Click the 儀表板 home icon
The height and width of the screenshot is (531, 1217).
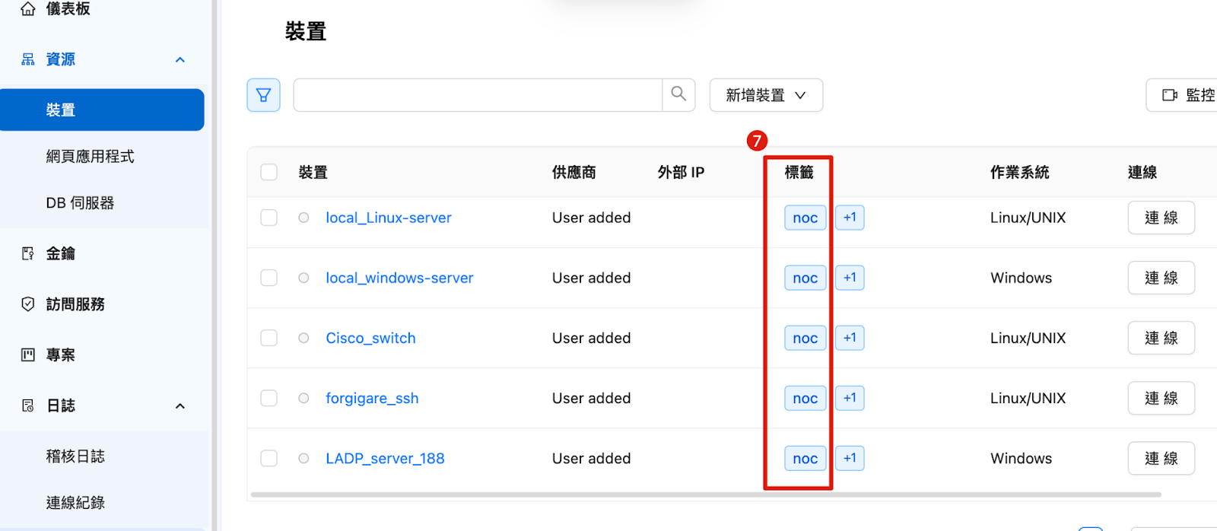[28, 9]
